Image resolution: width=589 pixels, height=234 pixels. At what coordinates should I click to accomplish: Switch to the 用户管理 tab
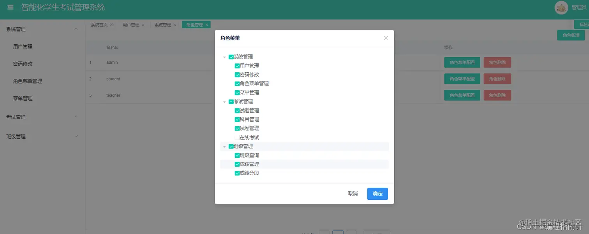[131, 25]
